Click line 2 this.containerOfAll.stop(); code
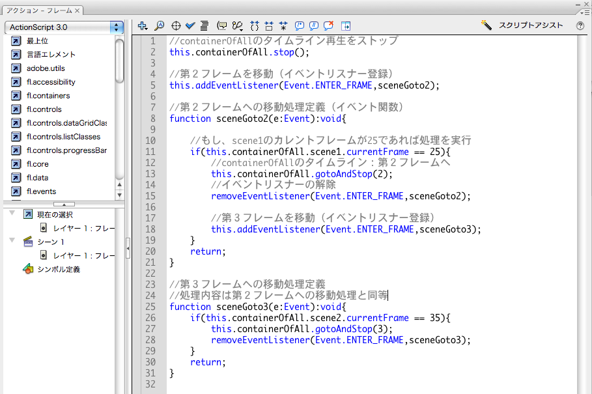Viewport: 592px width, 394px height. point(240,52)
